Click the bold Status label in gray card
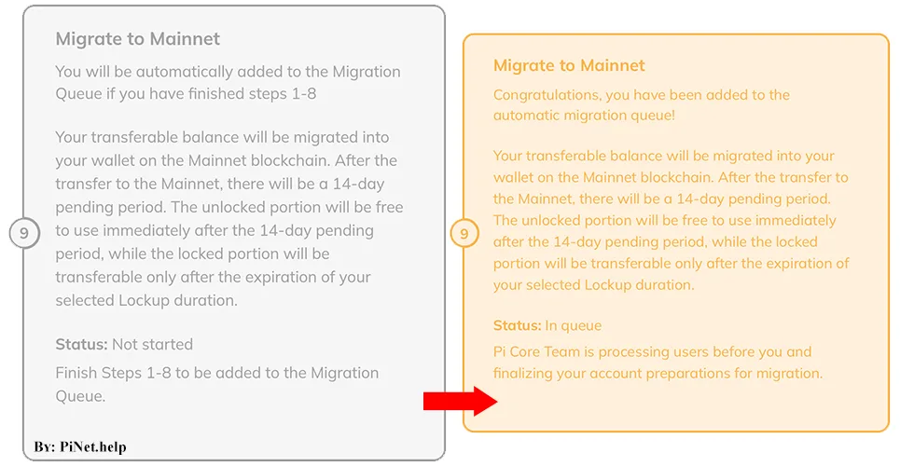The width and height of the screenshot is (900, 466). point(82,344)
